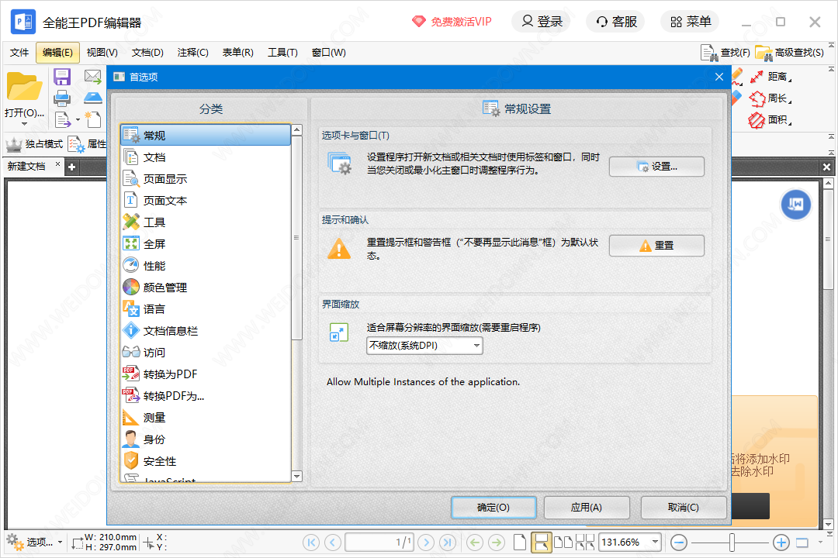Click the blue scanner icon
Viewport: 838px width, 558px height.
(93, 98)
